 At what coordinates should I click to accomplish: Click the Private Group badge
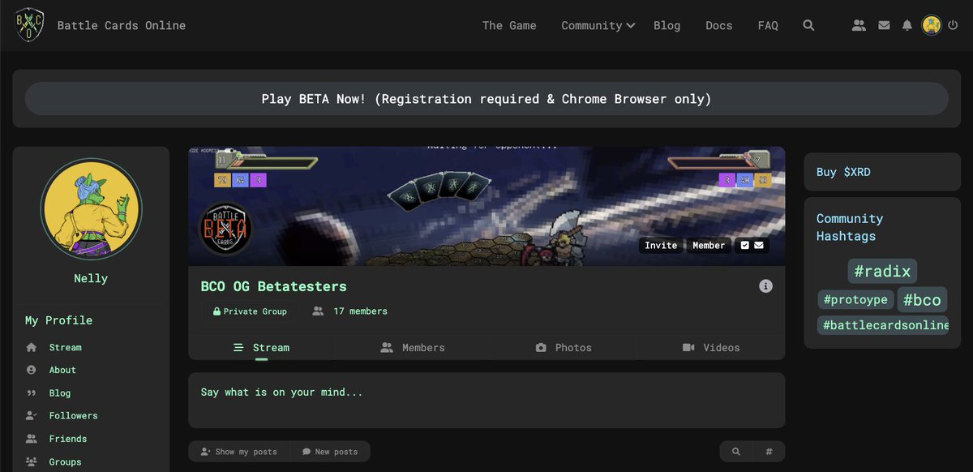[x=250, y=311]
